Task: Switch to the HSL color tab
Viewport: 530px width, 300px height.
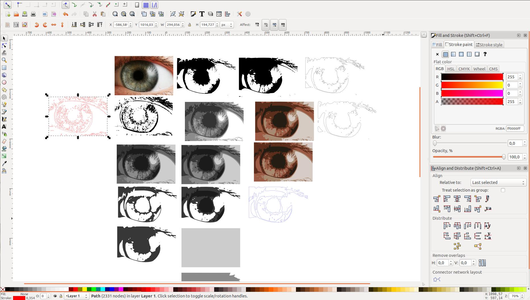Action: (451, 69)
